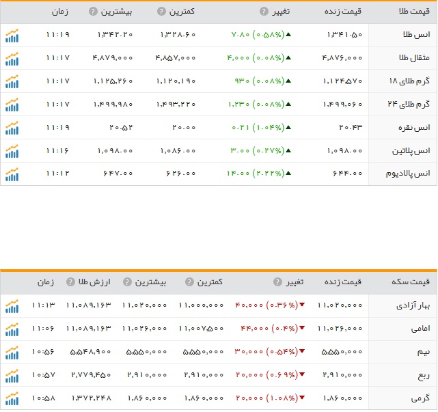Select انس پالادیوم live price ۶۴۴.۰۰
The height and width of the screenshot is (412, 438).
tap(347, 174)
